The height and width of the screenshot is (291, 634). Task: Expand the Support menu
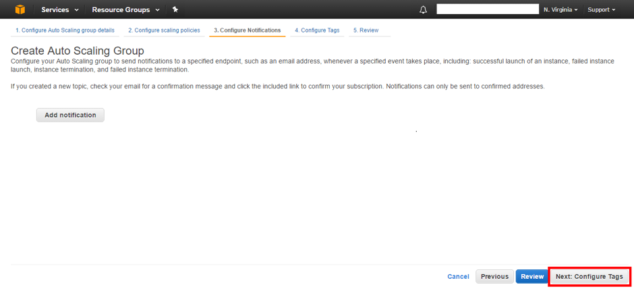[x=601, y=9]
